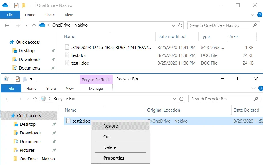This screenshot has height=165, width=263.
Task: Go forward in OneDrive window
Action: tap(18, 25)
